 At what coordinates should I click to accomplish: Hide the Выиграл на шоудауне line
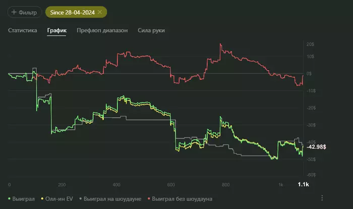[x=110, y=198]
